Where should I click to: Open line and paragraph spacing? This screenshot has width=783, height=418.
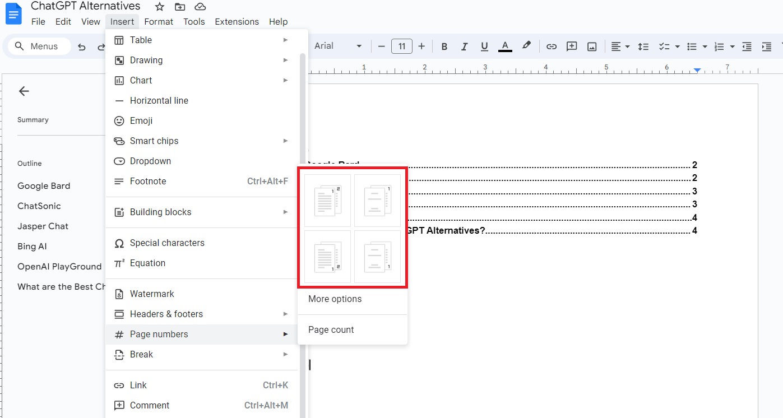643,47
